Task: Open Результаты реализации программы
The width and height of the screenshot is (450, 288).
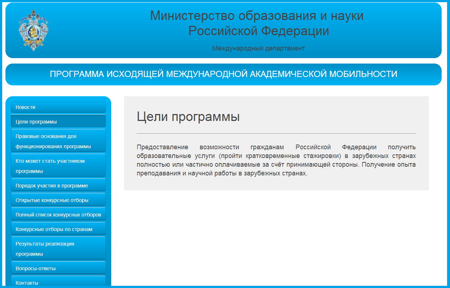Action: [x=58, y=248]
